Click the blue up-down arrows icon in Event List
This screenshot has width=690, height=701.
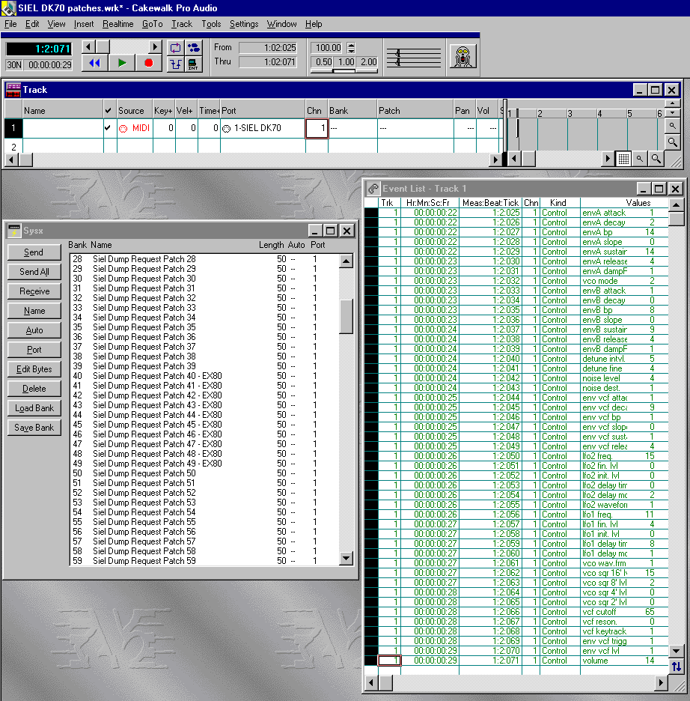[677, 667]
